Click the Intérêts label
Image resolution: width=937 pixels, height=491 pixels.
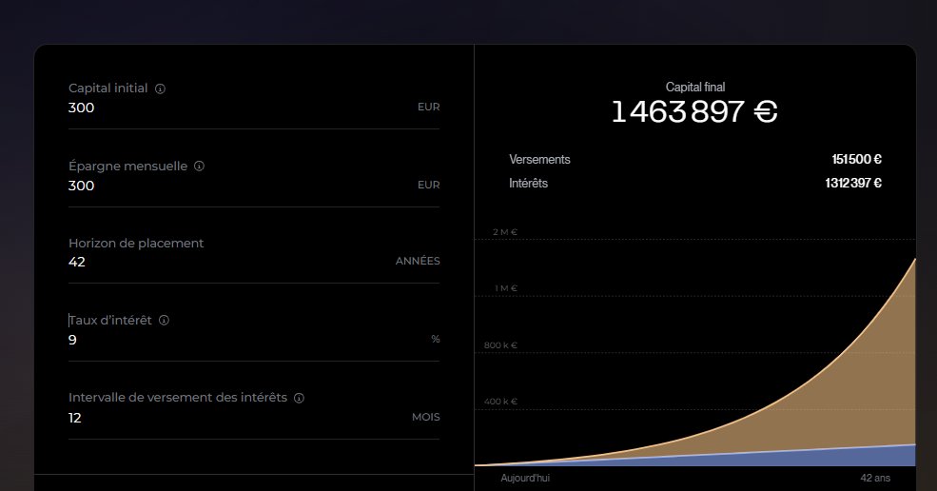(528, 183)
